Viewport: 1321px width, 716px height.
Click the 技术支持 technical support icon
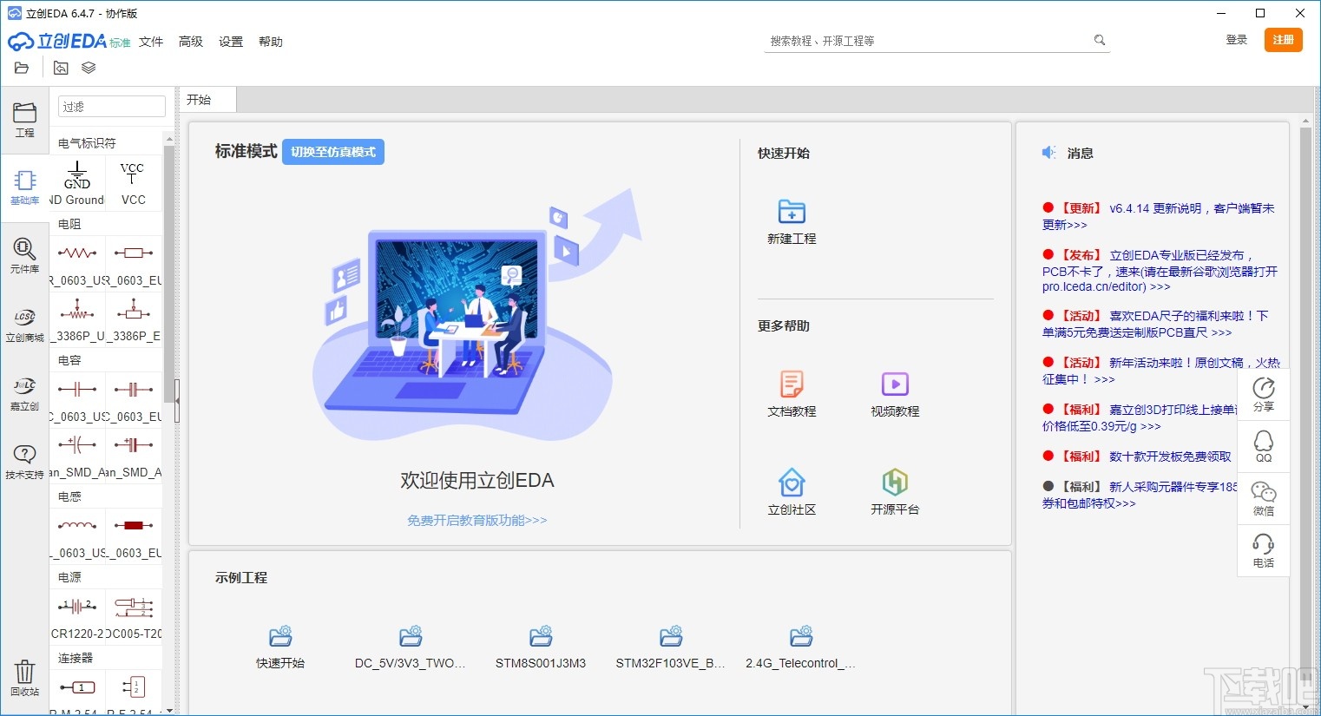coord(24,460)
